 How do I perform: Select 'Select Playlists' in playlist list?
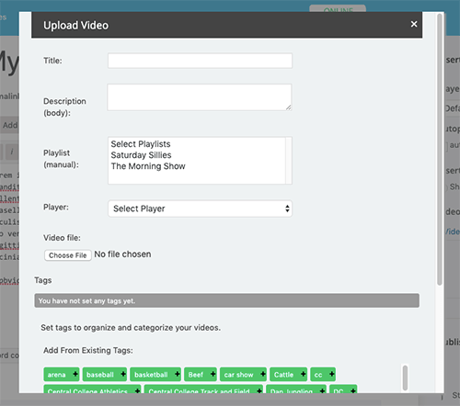pos(141,144)
